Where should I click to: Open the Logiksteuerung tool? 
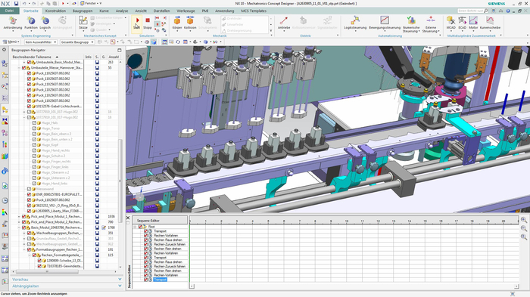point(355,23)
